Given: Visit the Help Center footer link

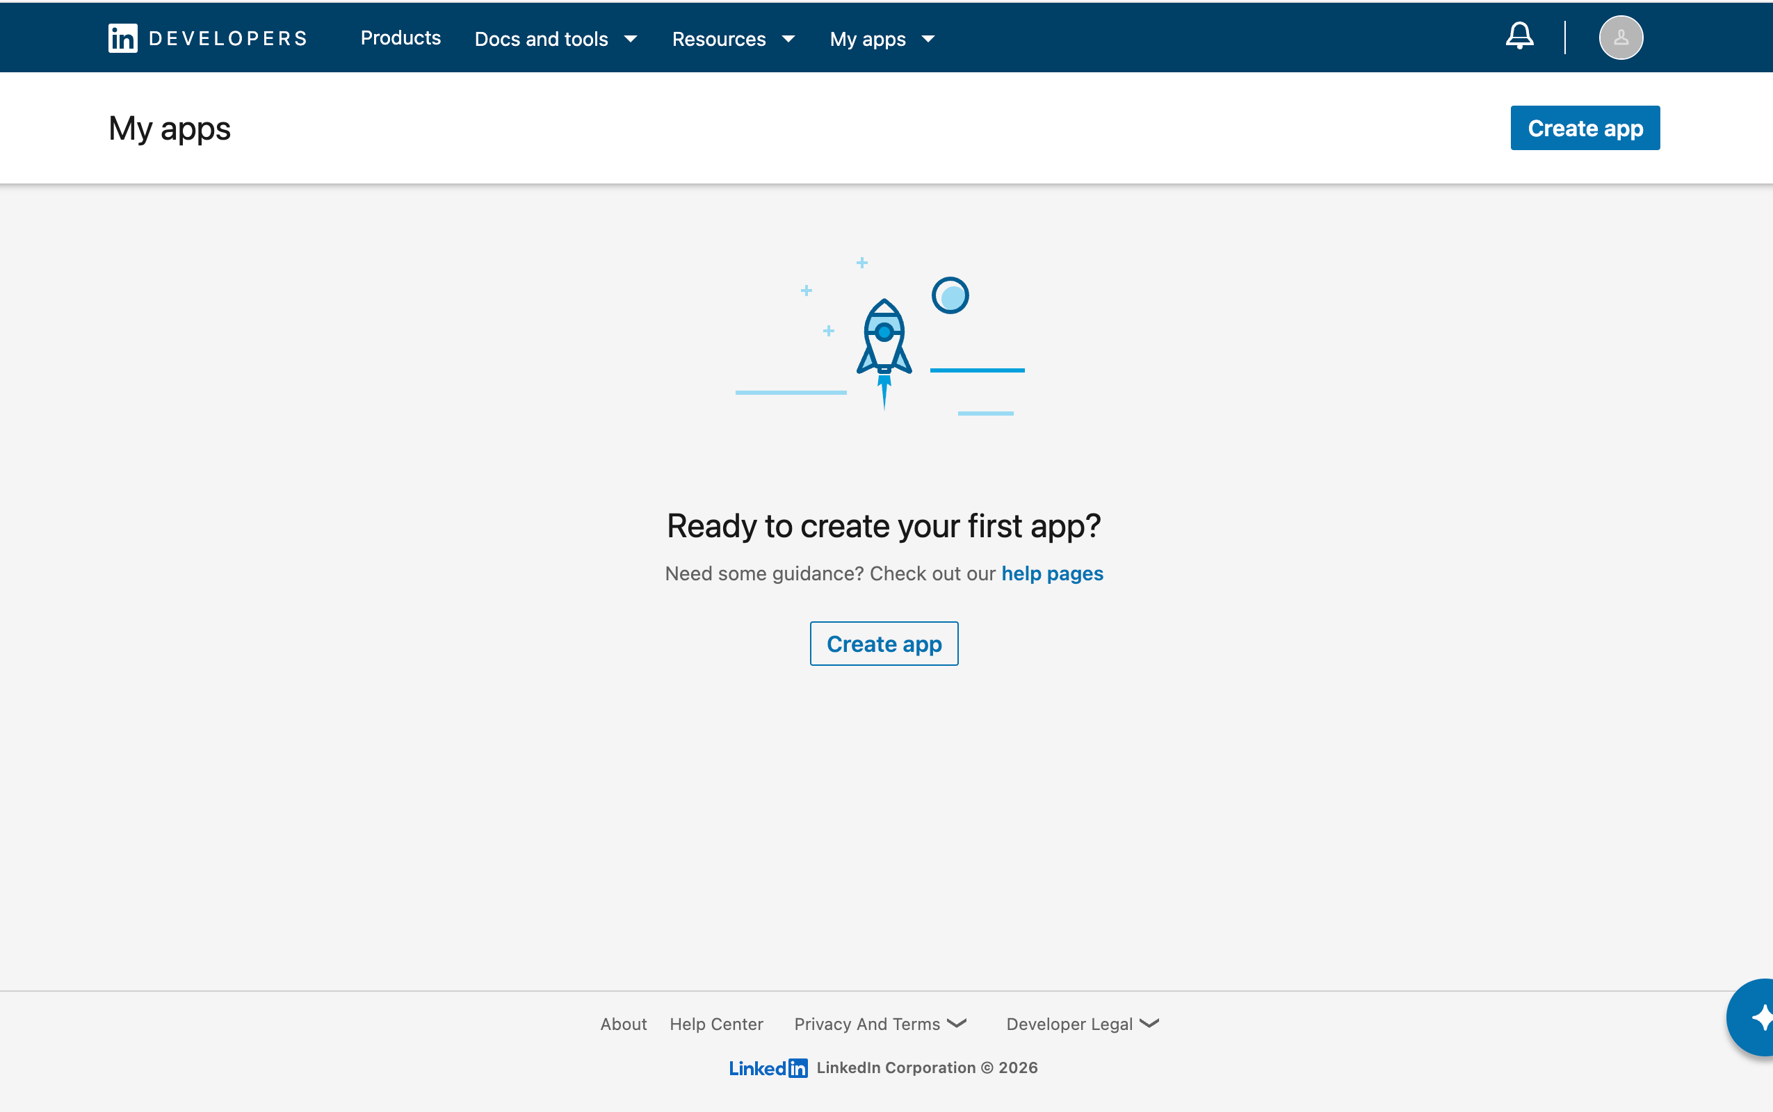Looking at the screenshot, I should pos(716,1024).
